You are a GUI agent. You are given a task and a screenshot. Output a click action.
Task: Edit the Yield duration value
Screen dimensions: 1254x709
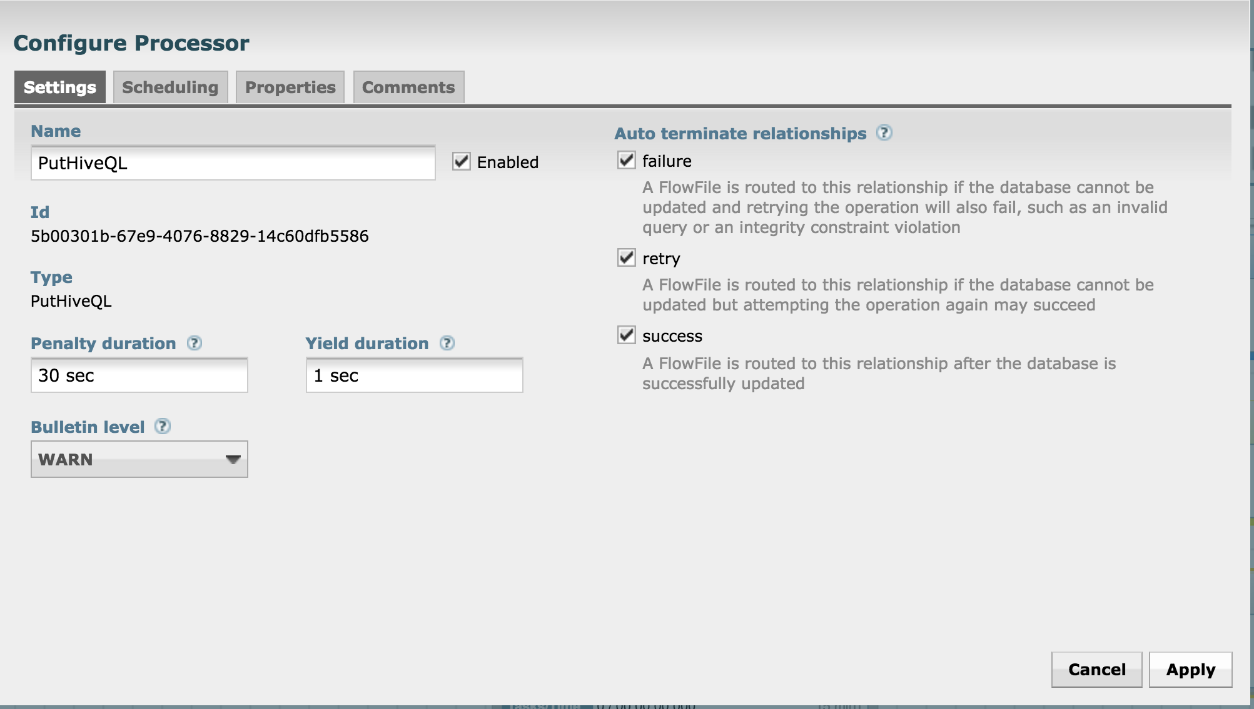414,375
